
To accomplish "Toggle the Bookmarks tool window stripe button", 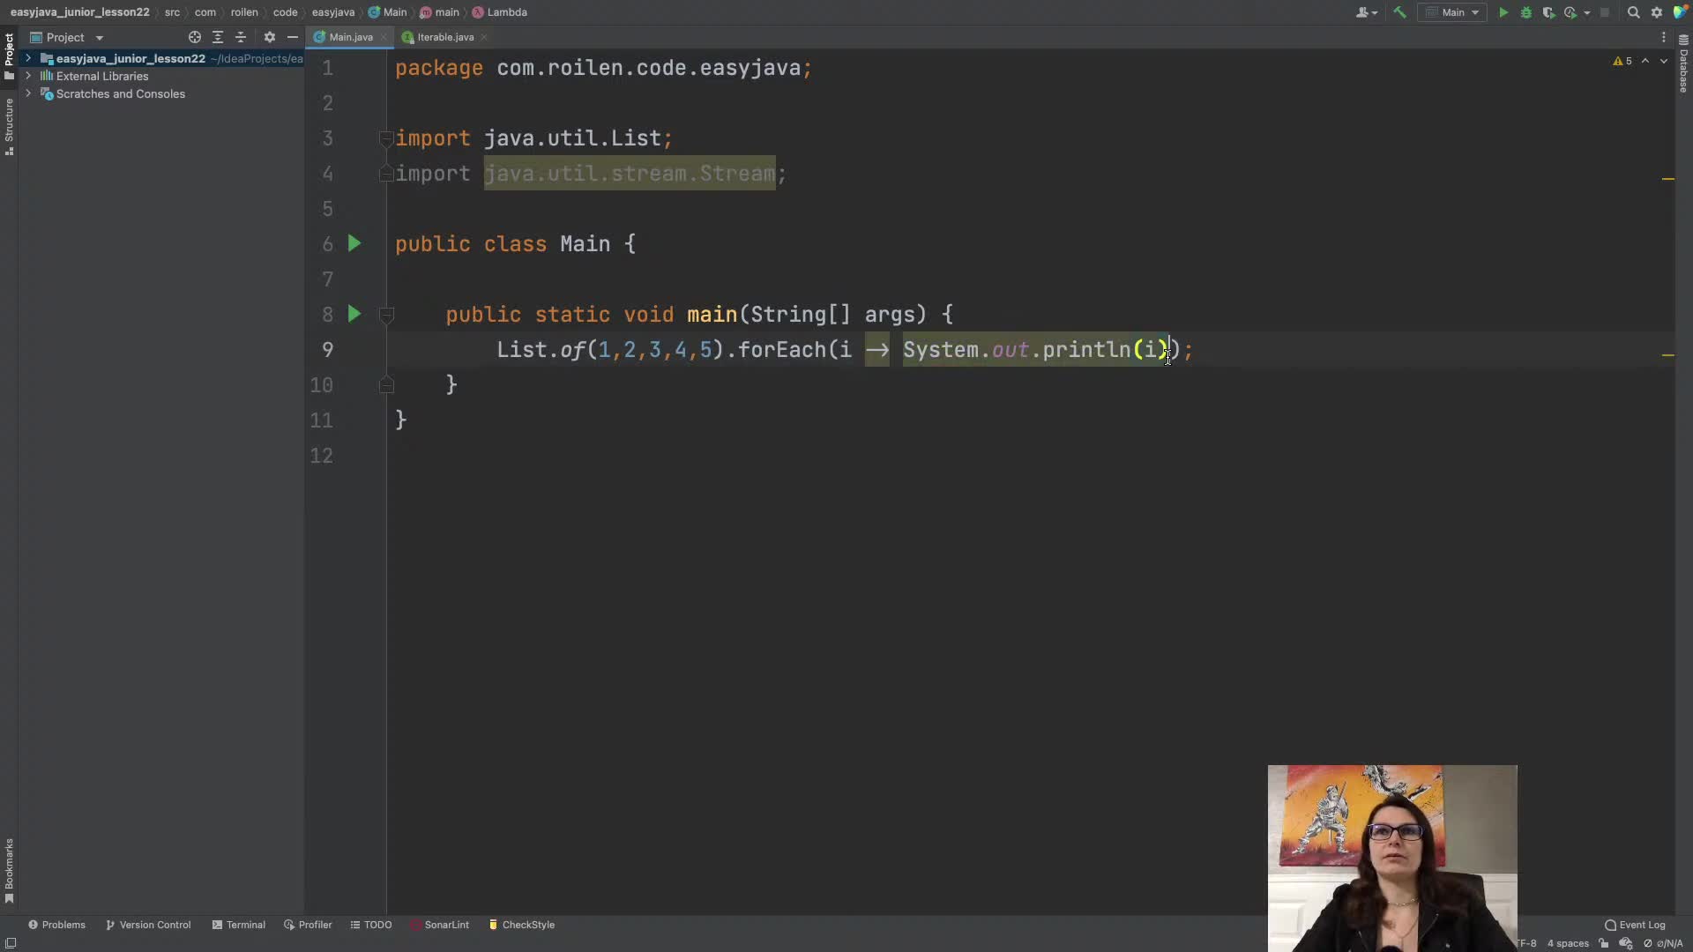I will tap(9, 870).
